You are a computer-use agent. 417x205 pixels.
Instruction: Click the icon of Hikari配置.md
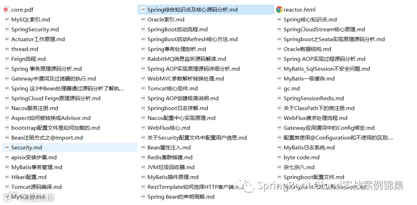pyautogui.click(x=7, y=177)
